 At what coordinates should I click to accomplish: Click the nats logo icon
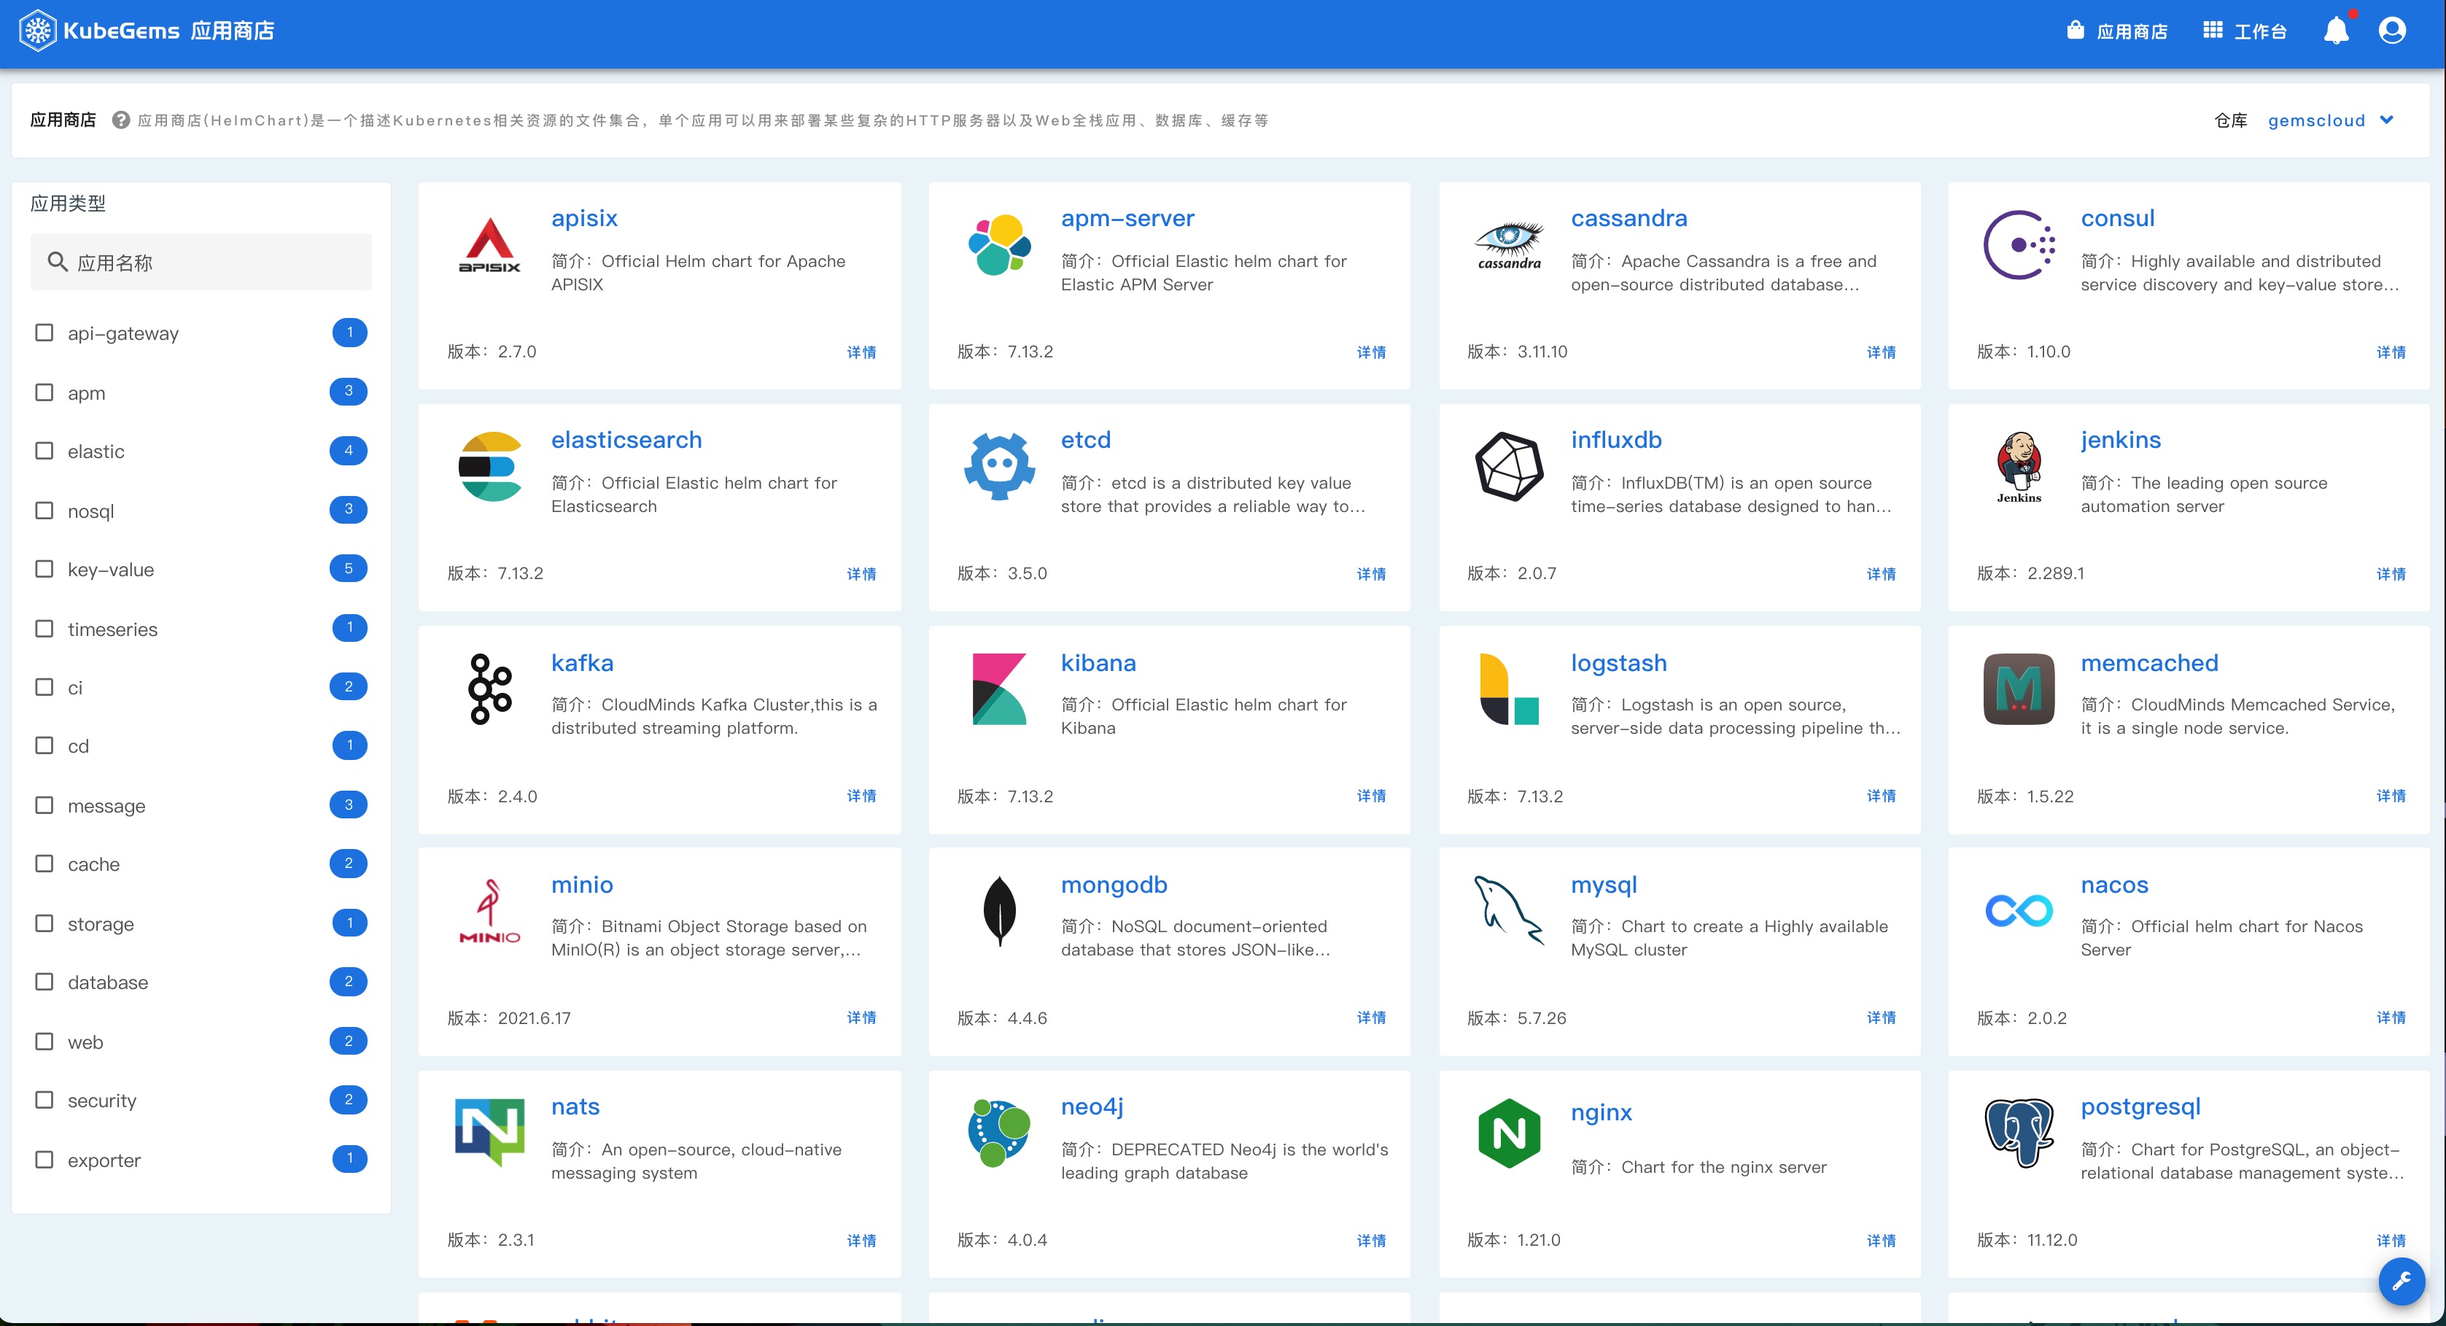pos(490,1132)
